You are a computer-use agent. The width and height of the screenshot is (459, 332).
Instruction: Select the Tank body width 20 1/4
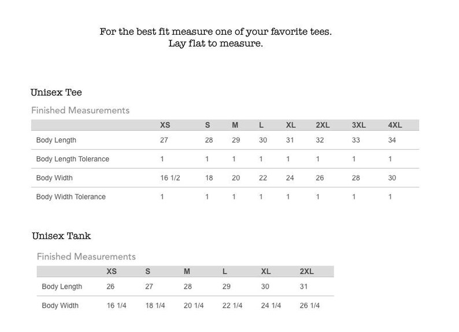[194, 305]
